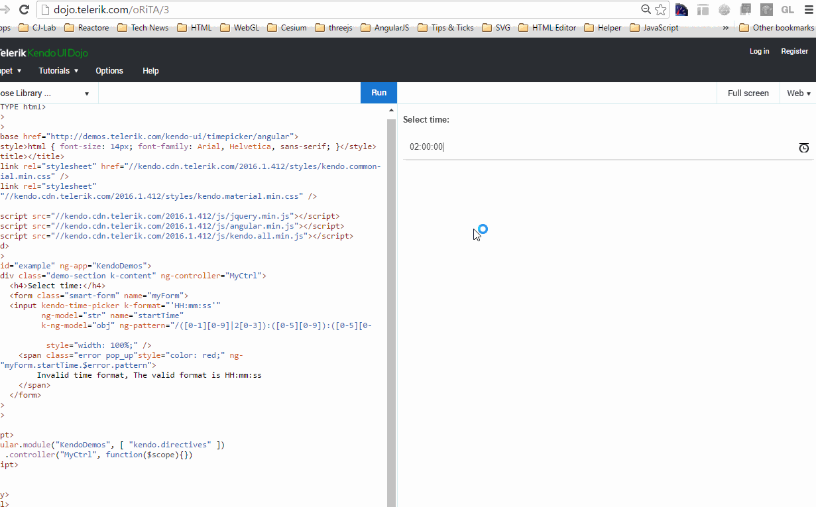Open the HTML Editor bookmark folder
The image size is (816, 507).
pyautogui.click(x=548, y=28)
